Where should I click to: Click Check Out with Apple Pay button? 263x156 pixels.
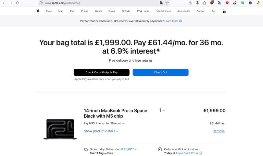[x=101, y=72]
